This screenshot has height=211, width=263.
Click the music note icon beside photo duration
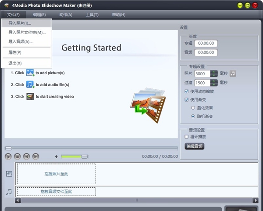(x=233, y=73)
